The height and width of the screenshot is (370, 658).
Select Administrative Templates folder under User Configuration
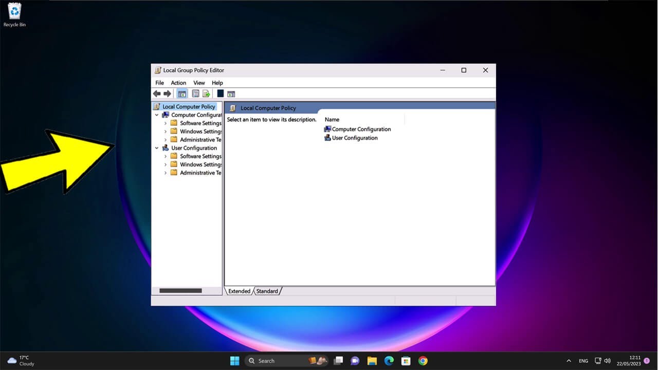[200, 173]
